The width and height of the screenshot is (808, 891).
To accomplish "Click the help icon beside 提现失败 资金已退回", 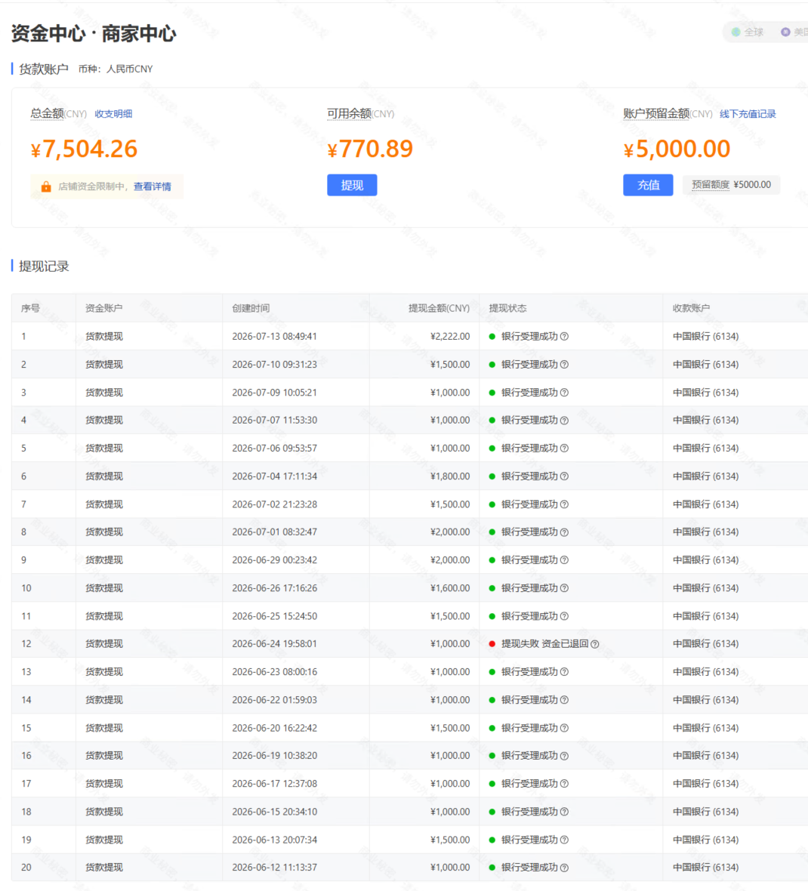I will click(x=595, y=644).
